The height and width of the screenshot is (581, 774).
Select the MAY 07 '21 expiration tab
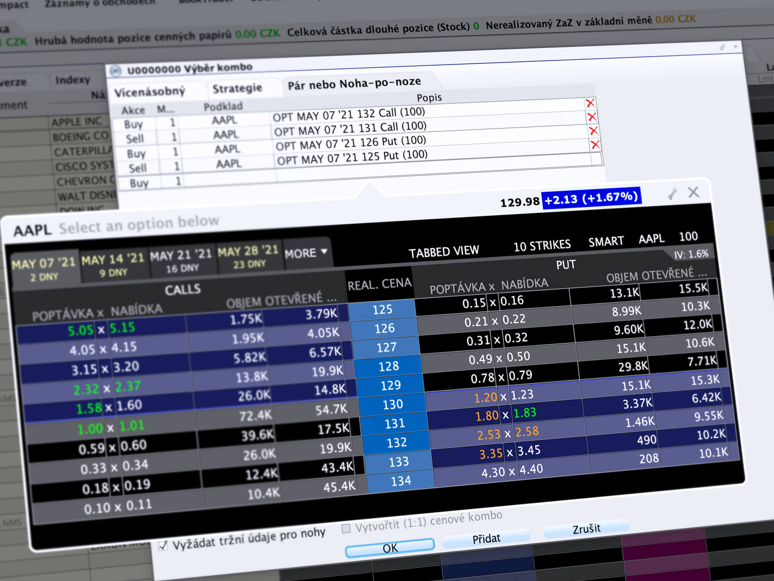pos(44,269)
